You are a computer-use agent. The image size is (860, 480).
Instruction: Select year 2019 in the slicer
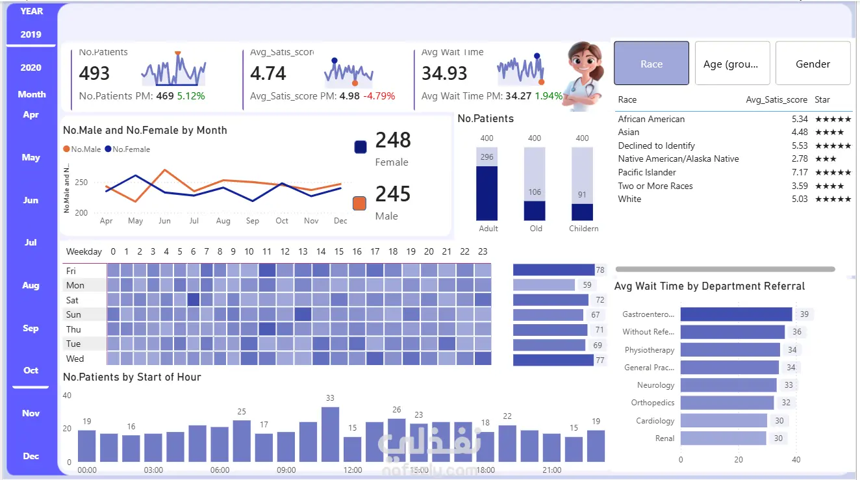31,34
